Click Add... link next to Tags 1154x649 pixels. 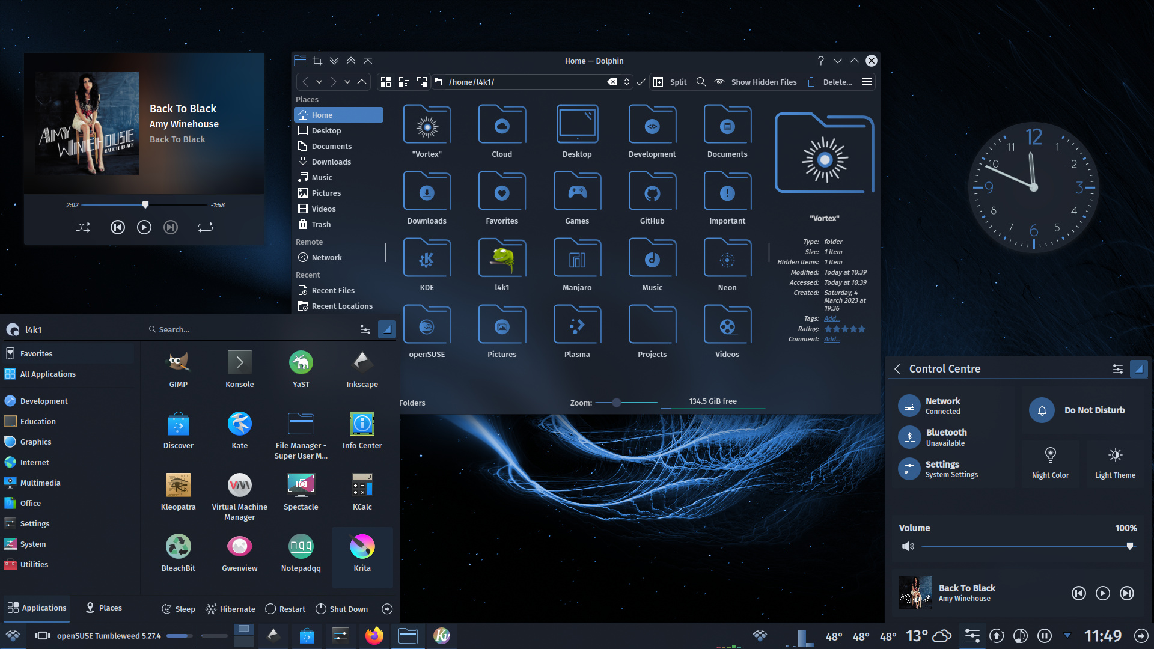point(832,318)
